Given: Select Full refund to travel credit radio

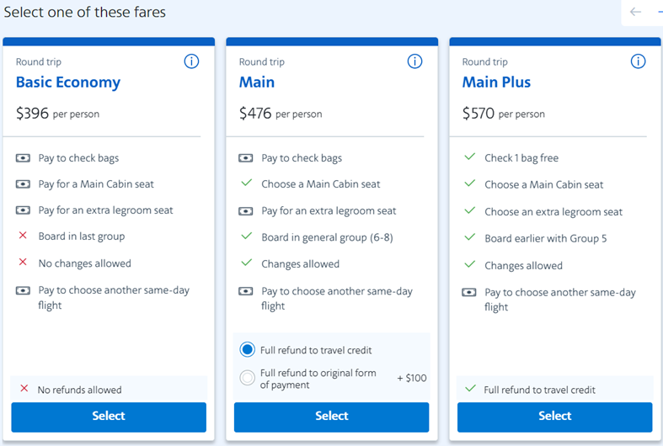Looking at the screenshot, I should 248,350.
